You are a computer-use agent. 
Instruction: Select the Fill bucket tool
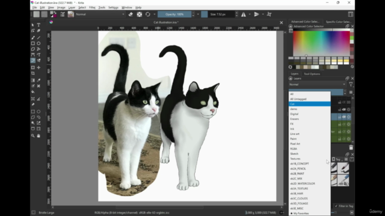coord(33,92)
